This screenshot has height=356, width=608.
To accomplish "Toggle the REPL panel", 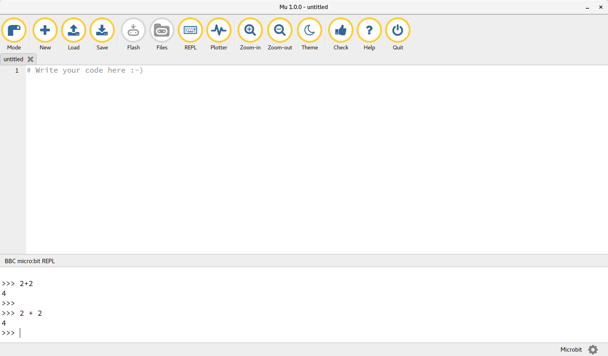I will [190, 34].
